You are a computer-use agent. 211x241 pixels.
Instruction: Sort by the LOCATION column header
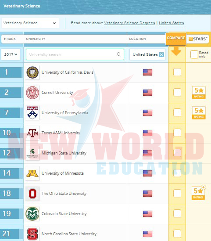pyautogui.click(x=137, y=39)
